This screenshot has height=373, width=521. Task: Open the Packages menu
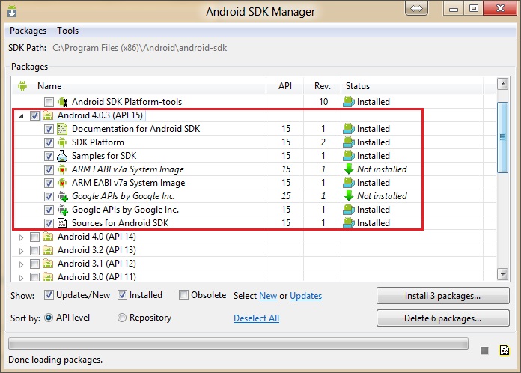(28, 31)
